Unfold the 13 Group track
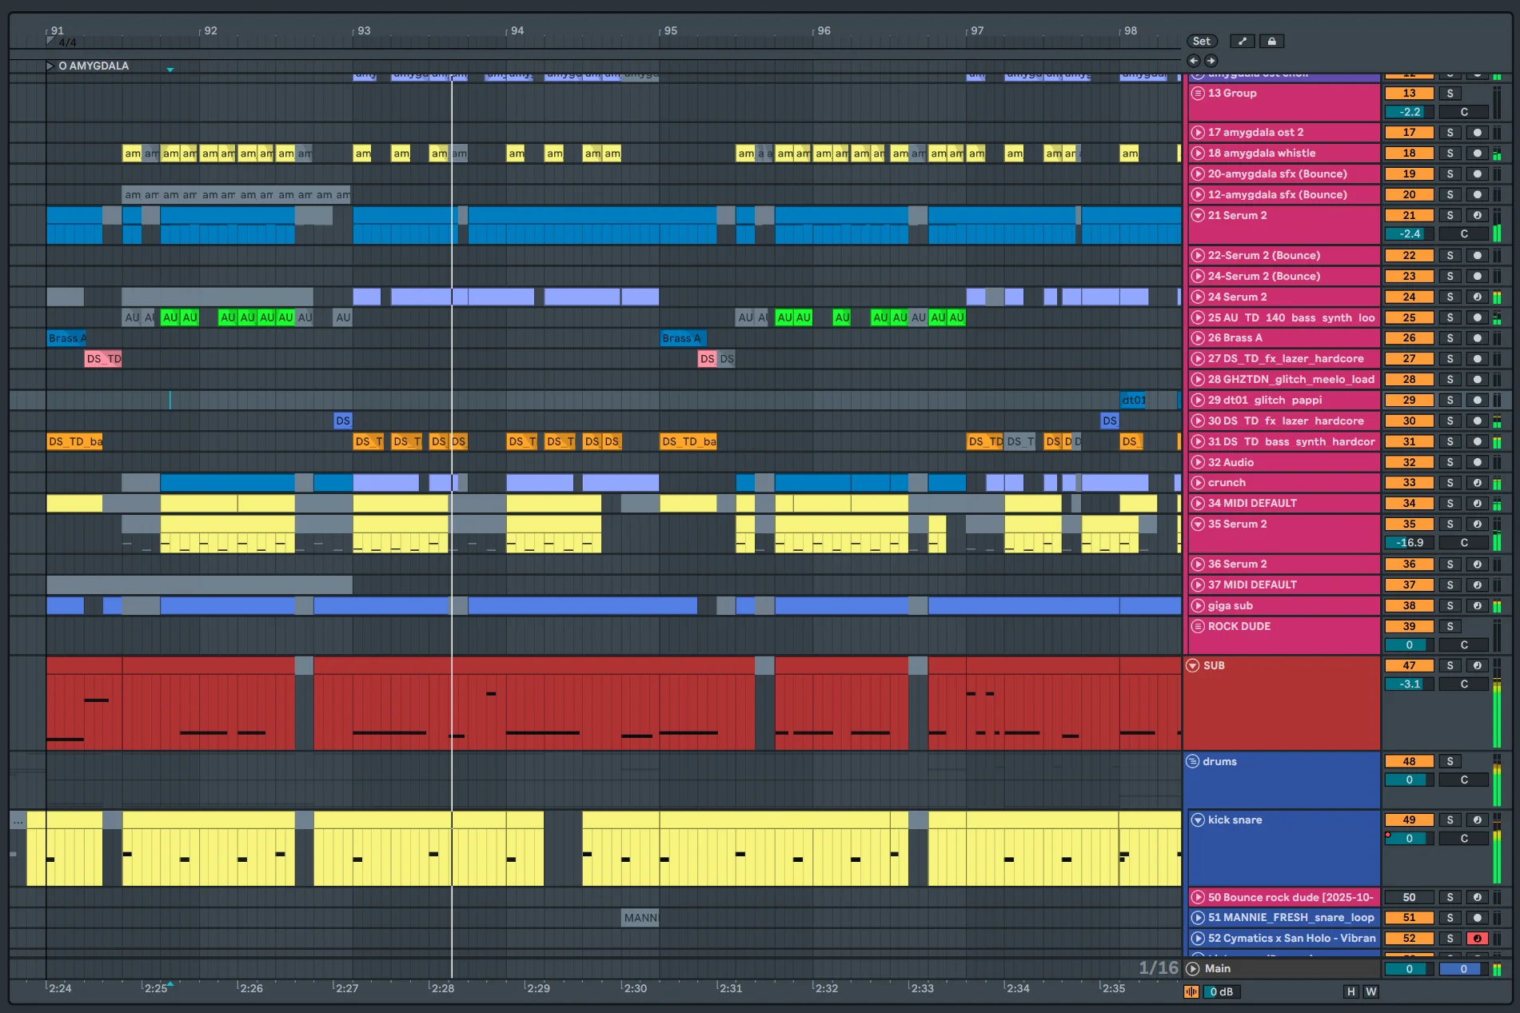This screenshot has width=1520, height=1013. [1198, 94]
